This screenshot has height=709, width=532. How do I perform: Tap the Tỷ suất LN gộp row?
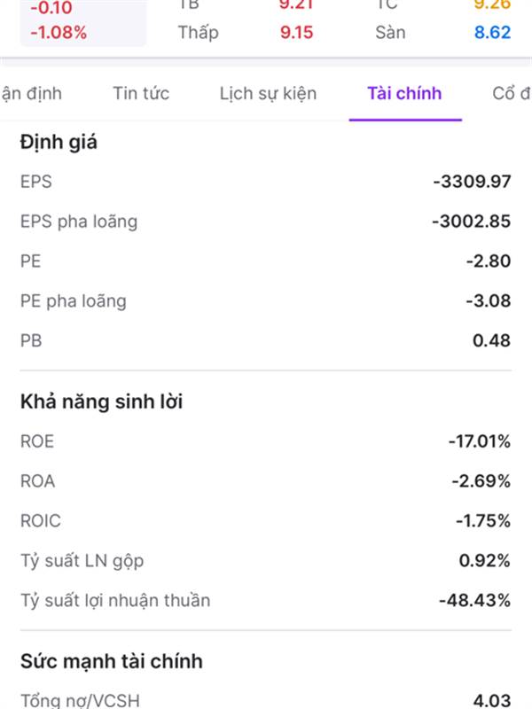(x=265, y=560)
